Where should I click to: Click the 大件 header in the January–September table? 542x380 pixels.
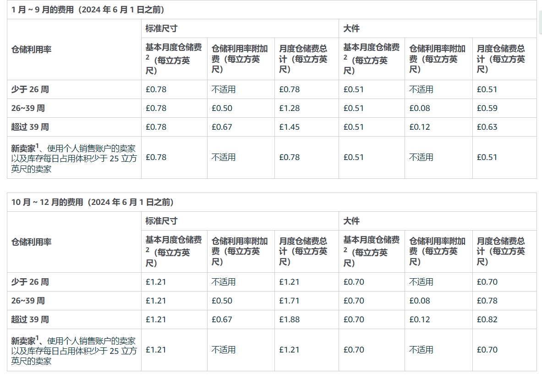pyautogui.click(x=351, y=28)
